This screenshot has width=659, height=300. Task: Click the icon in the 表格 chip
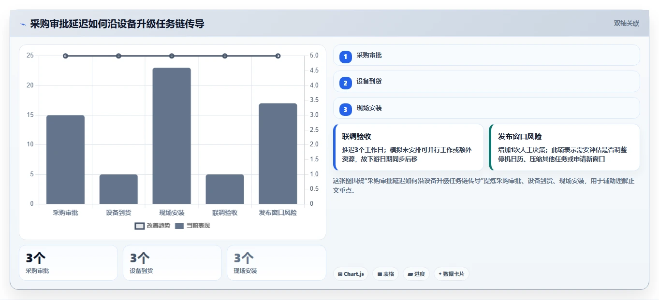click(380, 274)
